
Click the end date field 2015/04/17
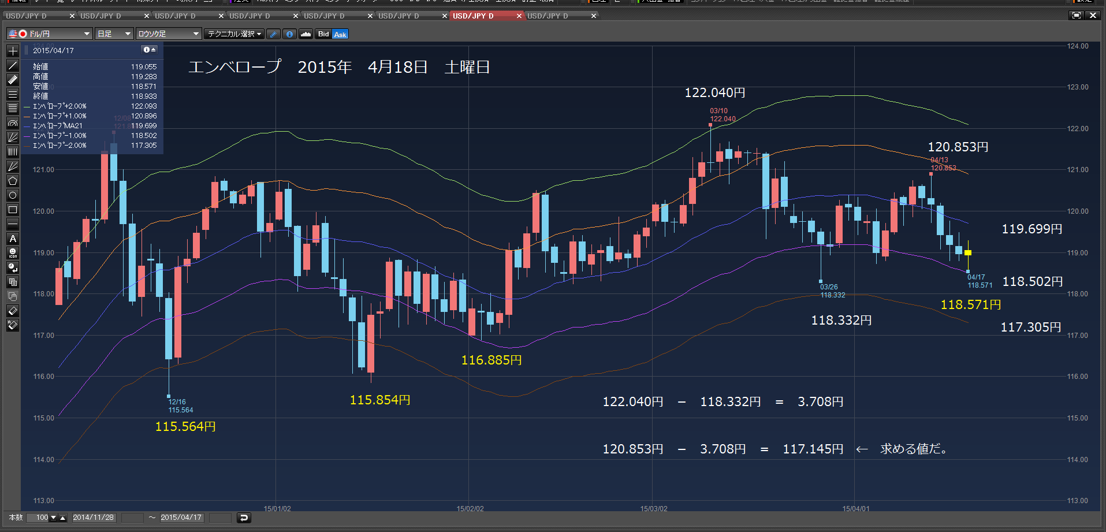pos(181,518)
